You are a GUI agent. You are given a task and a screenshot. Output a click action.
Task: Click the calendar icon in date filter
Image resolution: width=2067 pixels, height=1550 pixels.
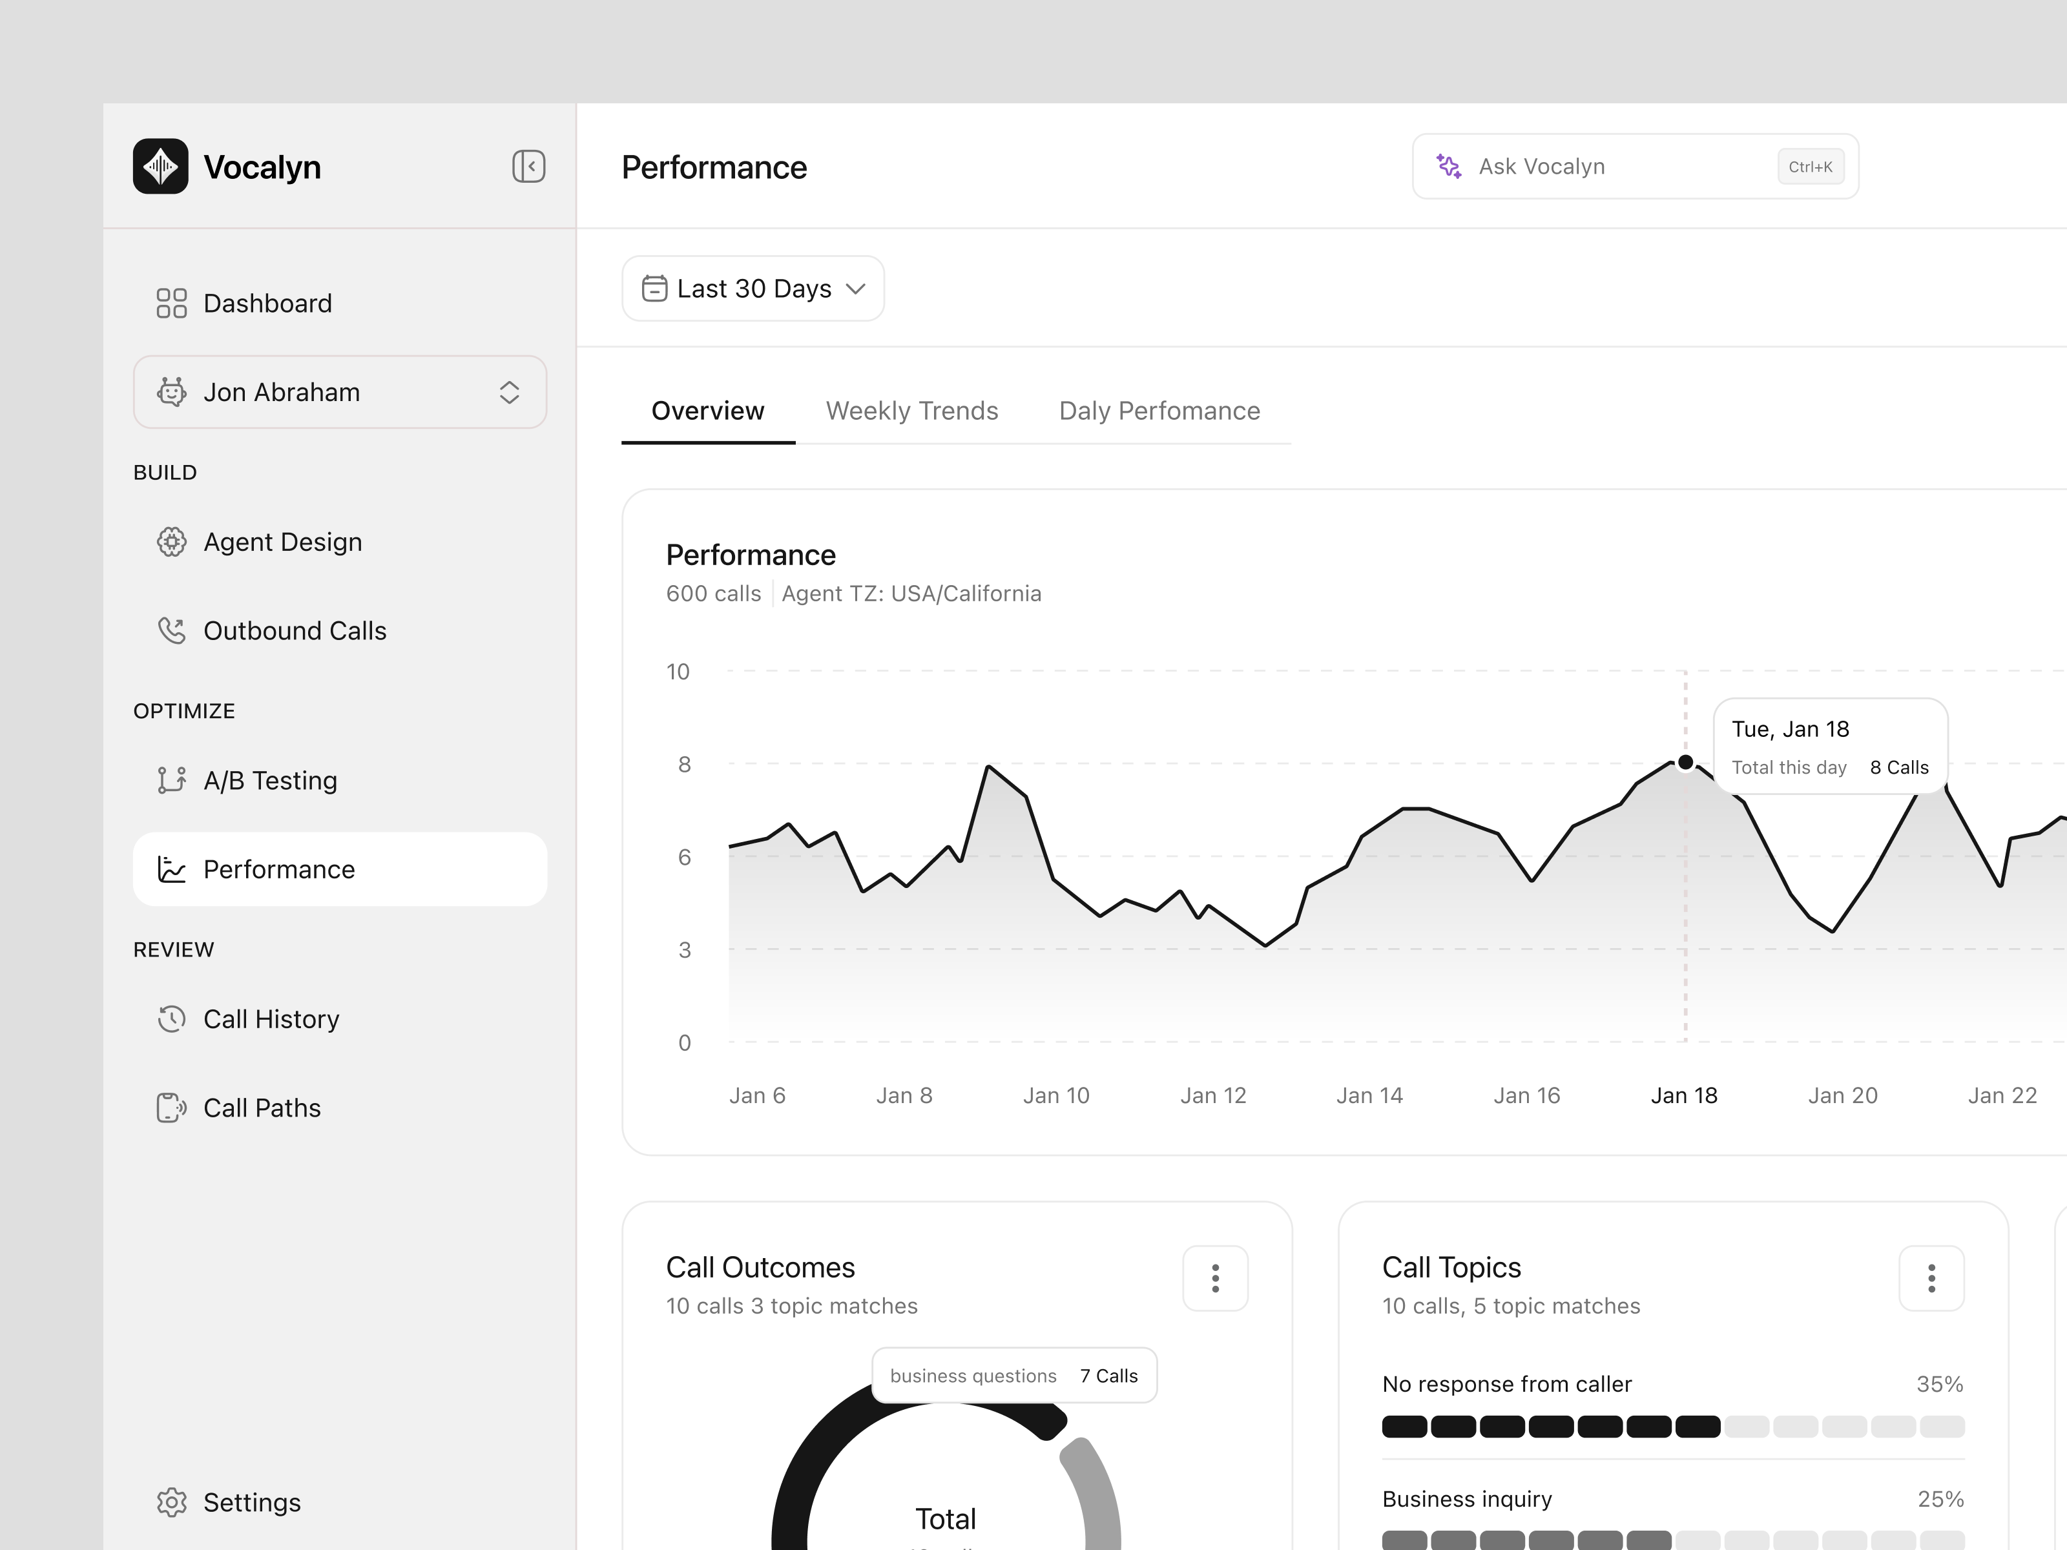(654, 288)
